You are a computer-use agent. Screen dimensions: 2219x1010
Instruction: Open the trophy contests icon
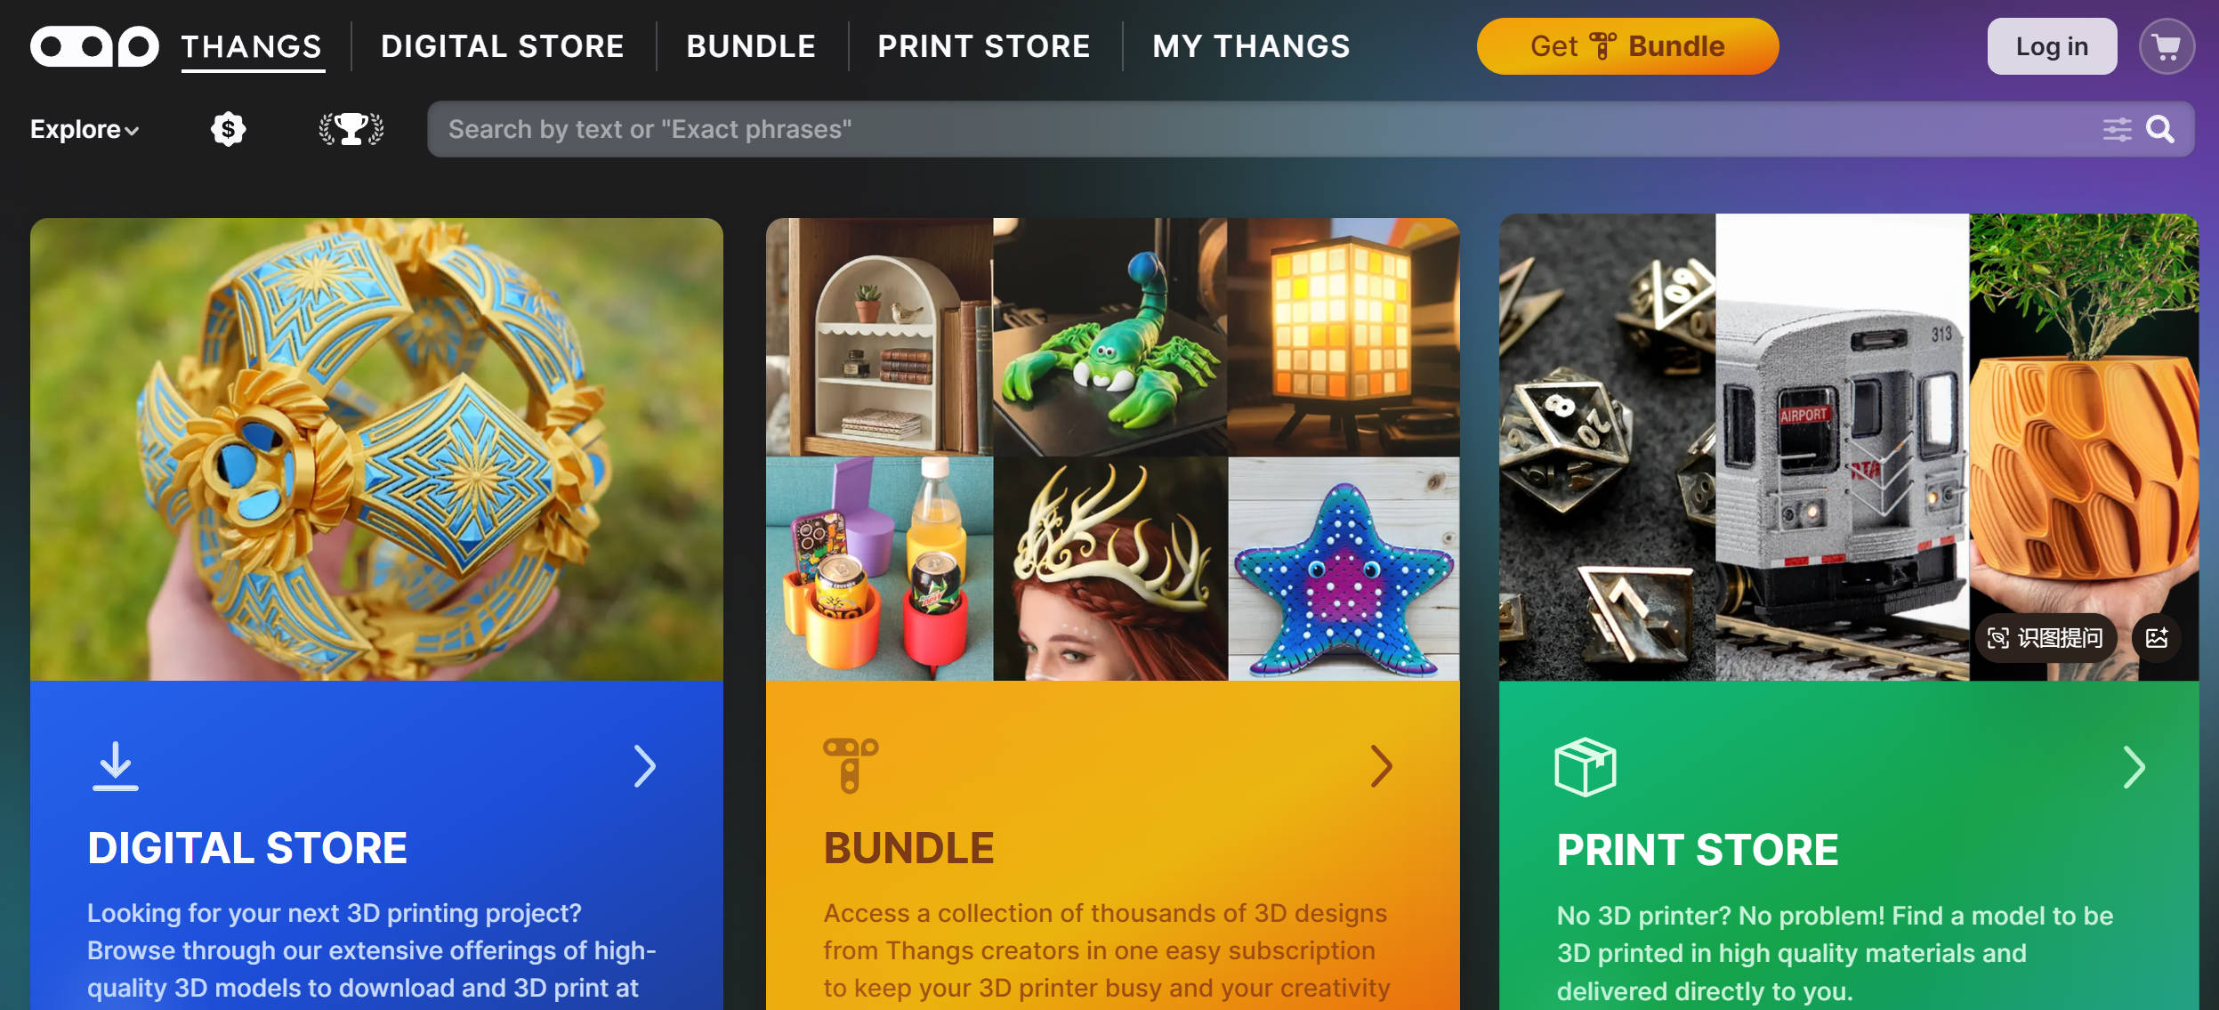[351, 129]
